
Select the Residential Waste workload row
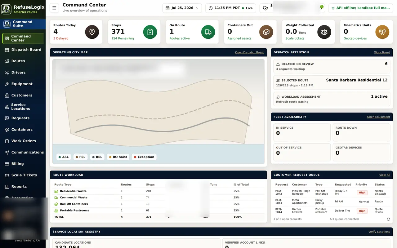(158, 191)
